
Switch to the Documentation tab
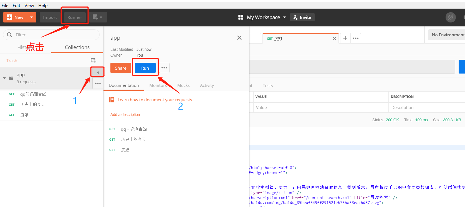click(x=124, y=85)
